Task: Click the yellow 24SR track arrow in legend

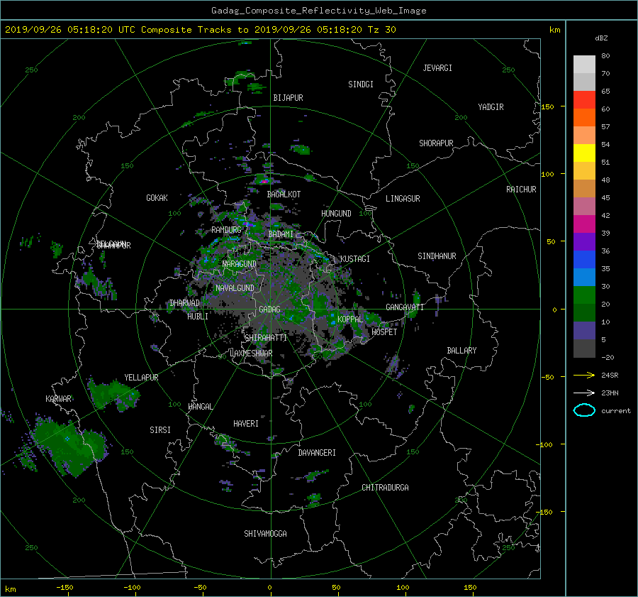Action: 584,375
